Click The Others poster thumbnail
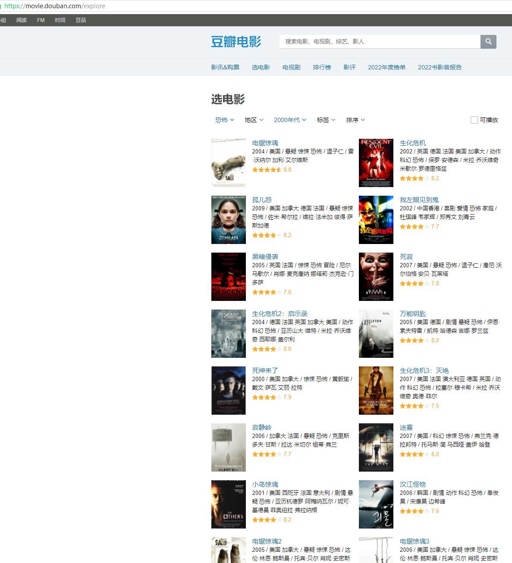 pyautogui.click(x=229, y=504)
